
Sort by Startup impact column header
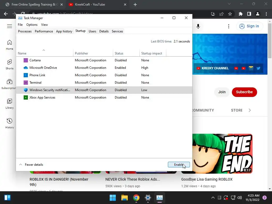[153, 53]
